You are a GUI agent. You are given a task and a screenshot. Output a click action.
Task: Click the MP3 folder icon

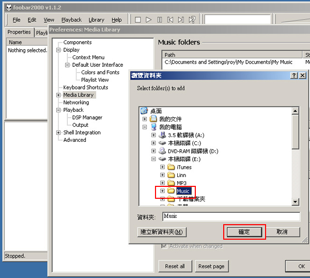(171, 183)
